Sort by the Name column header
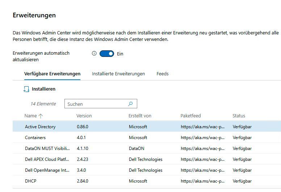This screenshot has width=281, height=192. 31,116
